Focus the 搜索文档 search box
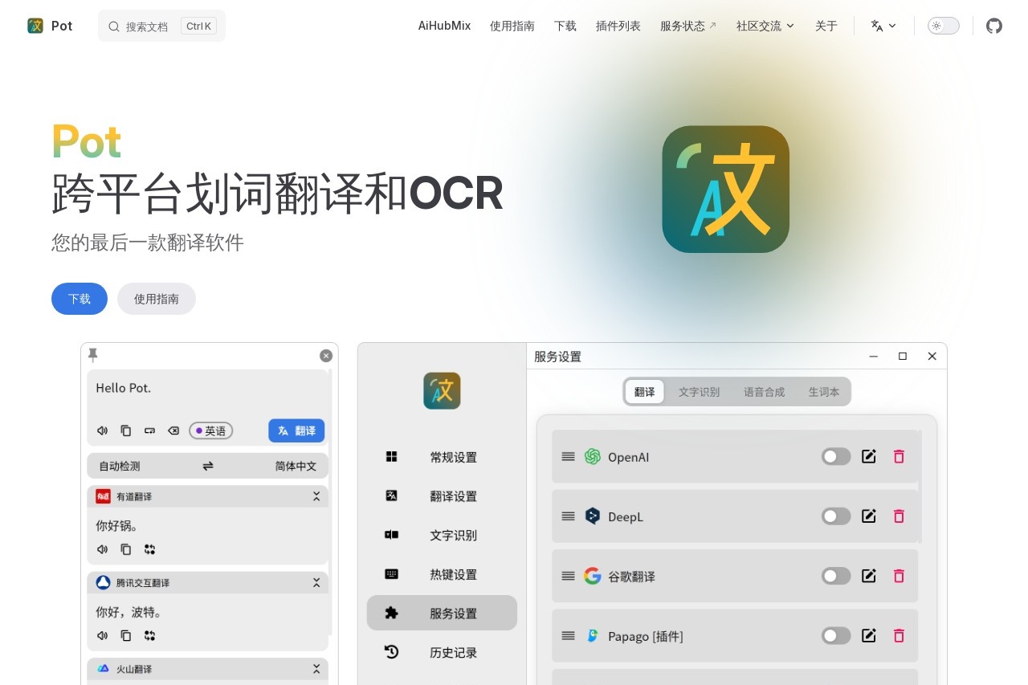This screenshot has width=1028, height=685. [161, 26]
